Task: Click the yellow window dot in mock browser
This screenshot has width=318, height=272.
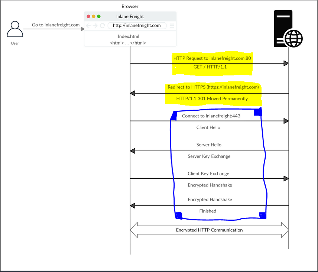Action: click(x=94, y=16)
